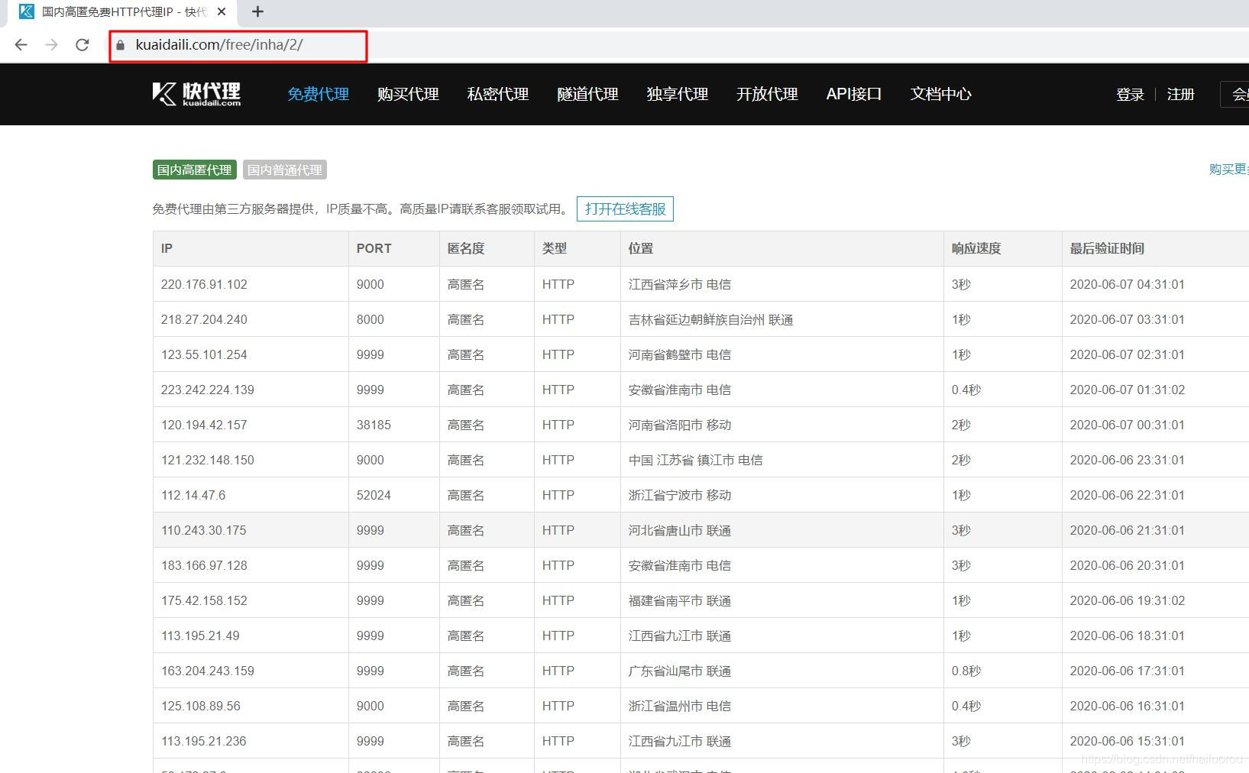Click timestamp 2020-06-06 23:31:01
Screen dimensions: 1249x773
pyautogui.click(x=1127, y=460)
